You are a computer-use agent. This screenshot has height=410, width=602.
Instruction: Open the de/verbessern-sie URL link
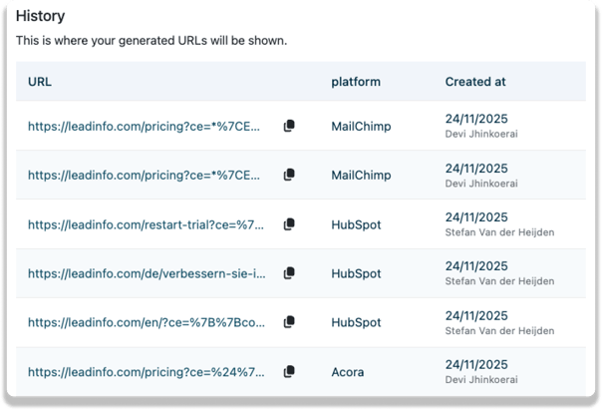(x=146, y=273)
